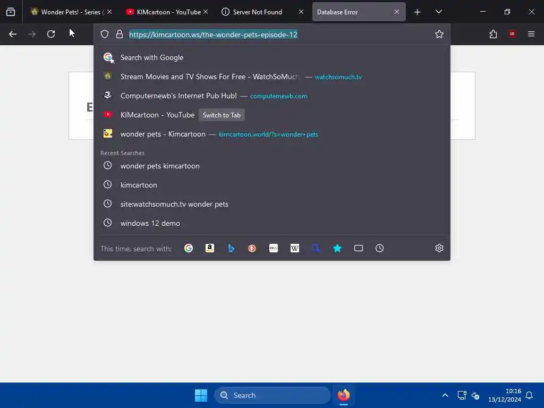The height and width of the screenshot is (408, 544).
Task: Close the Database Error tab
Action: coord(397,12)
